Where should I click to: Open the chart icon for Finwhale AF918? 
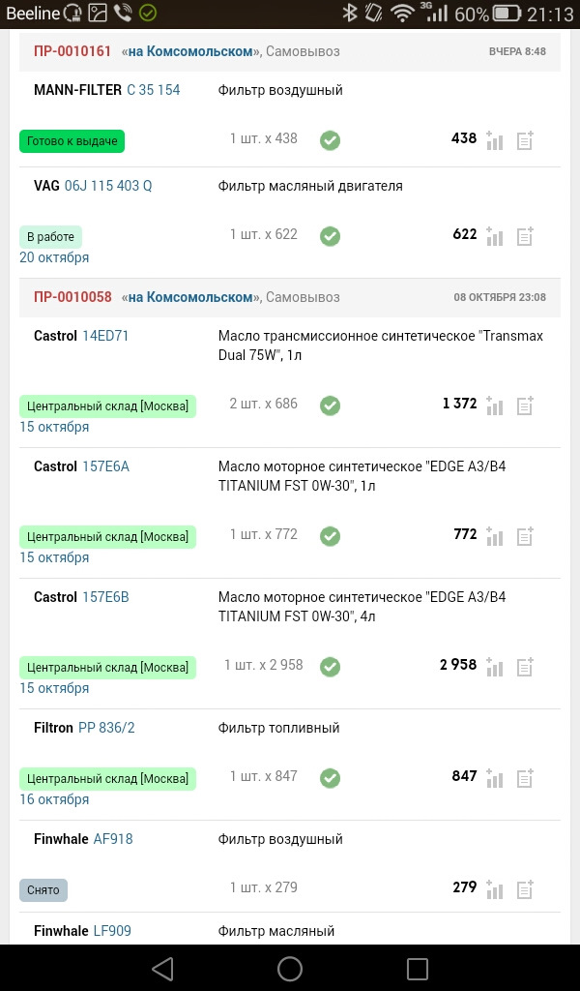(x=494, y=889)
